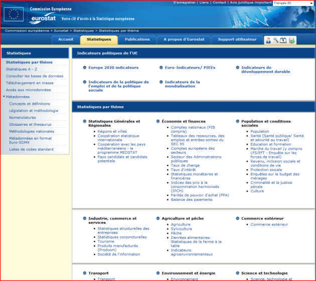
Task: Click bullet icon beside Industrie, commerce et services
Action: click(85, 218)
